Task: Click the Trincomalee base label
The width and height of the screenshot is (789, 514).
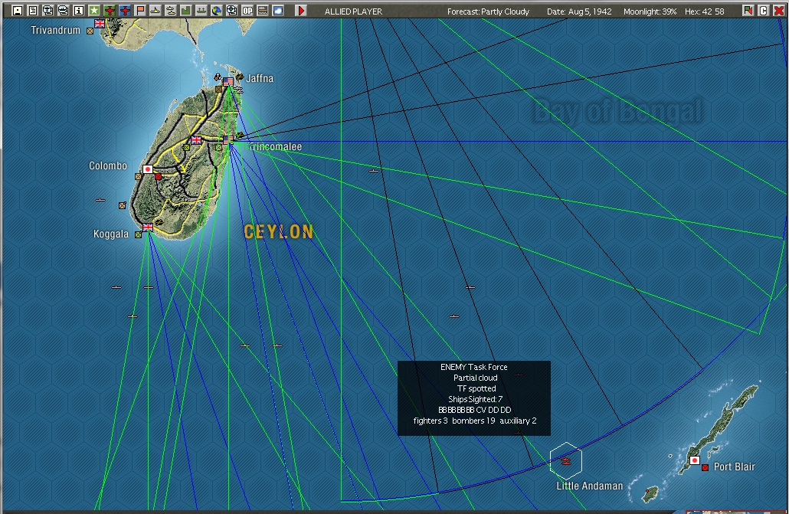Action: [276, 146]
